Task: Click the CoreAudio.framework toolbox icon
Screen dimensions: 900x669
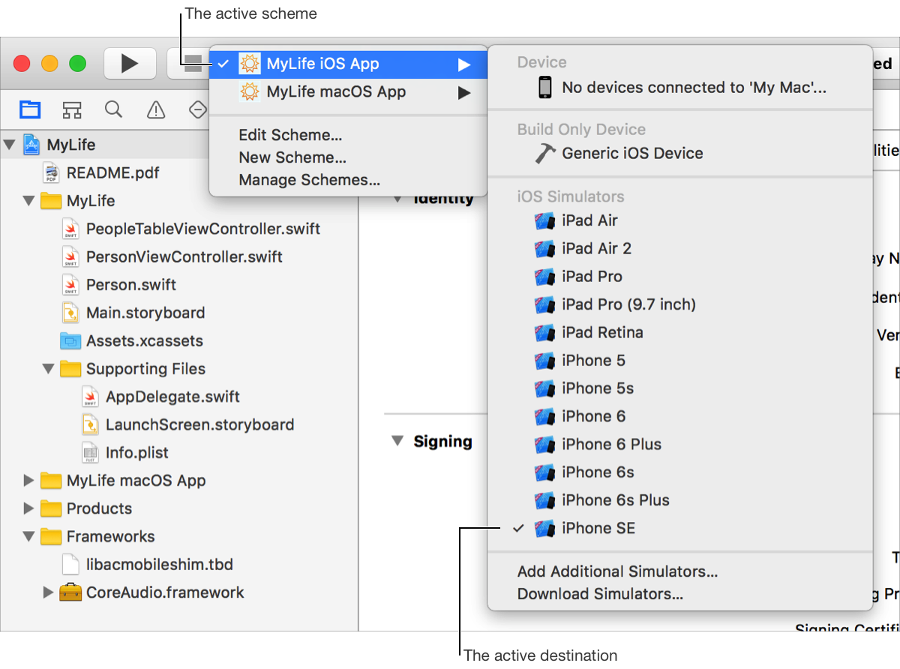Action: [70, 592]
